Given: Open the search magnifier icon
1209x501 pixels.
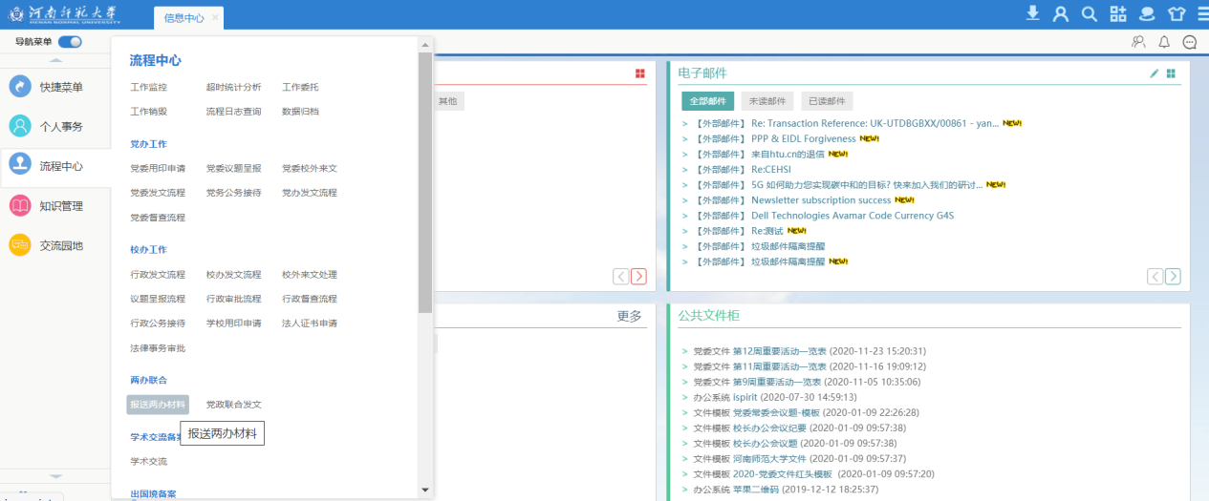Looking at the screenshot, I should point(1089,13).
